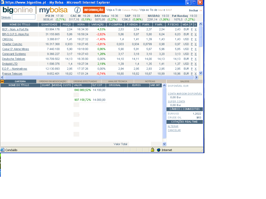The width and height of the screenshot is (266, 199).
Task: Click P link in Drdgold LTD row
Action: click(192, 64)
